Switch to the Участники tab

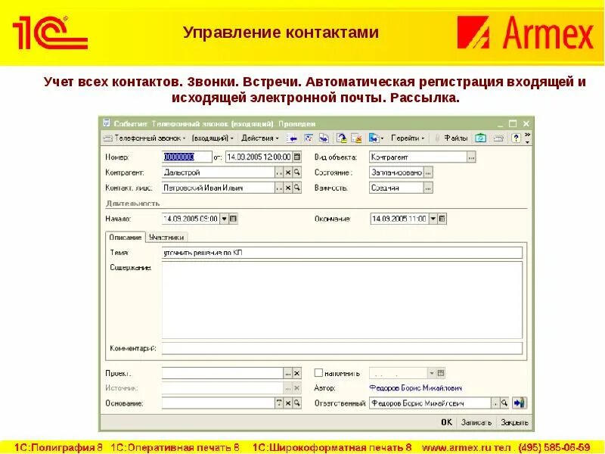(x=166, y=238)
